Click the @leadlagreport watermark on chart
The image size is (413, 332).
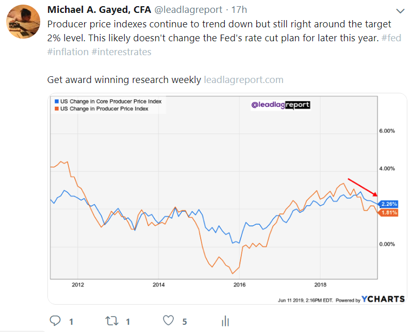click(280, 105)
